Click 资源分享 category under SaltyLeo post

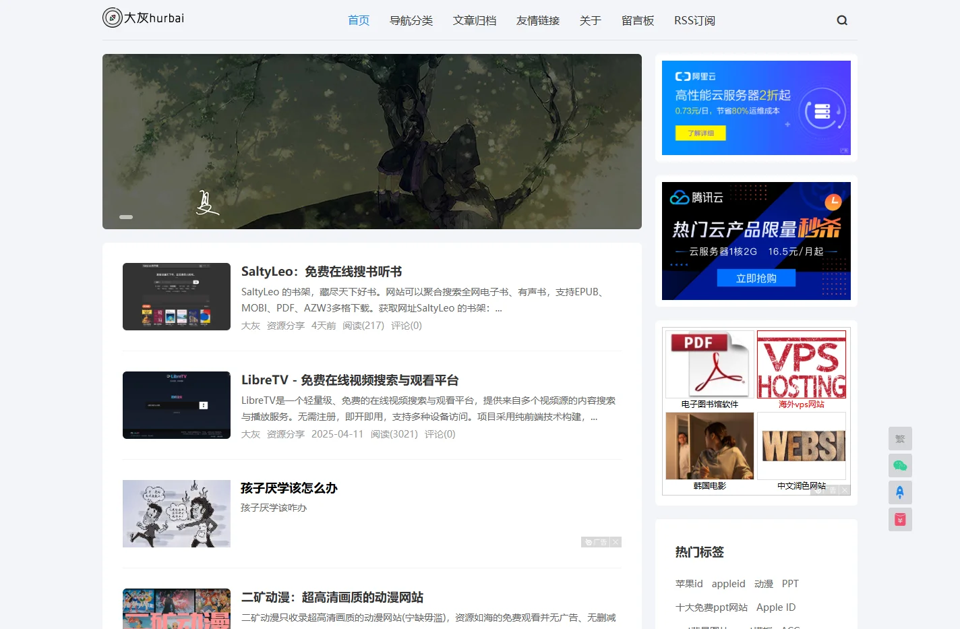click(286, 326)
